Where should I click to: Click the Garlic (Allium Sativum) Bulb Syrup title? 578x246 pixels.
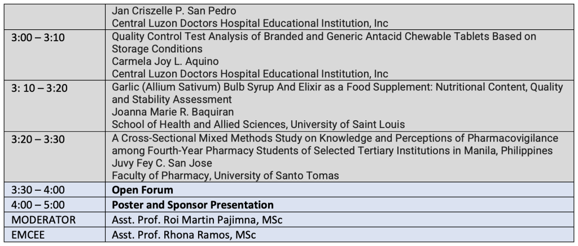click(x=338, y=93)
